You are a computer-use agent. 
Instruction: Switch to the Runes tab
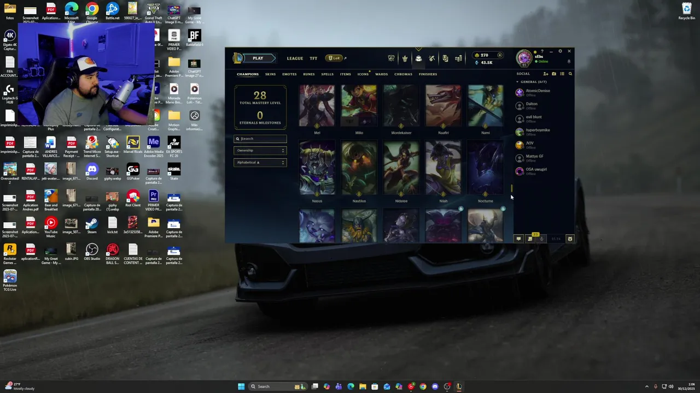(309, 74)
